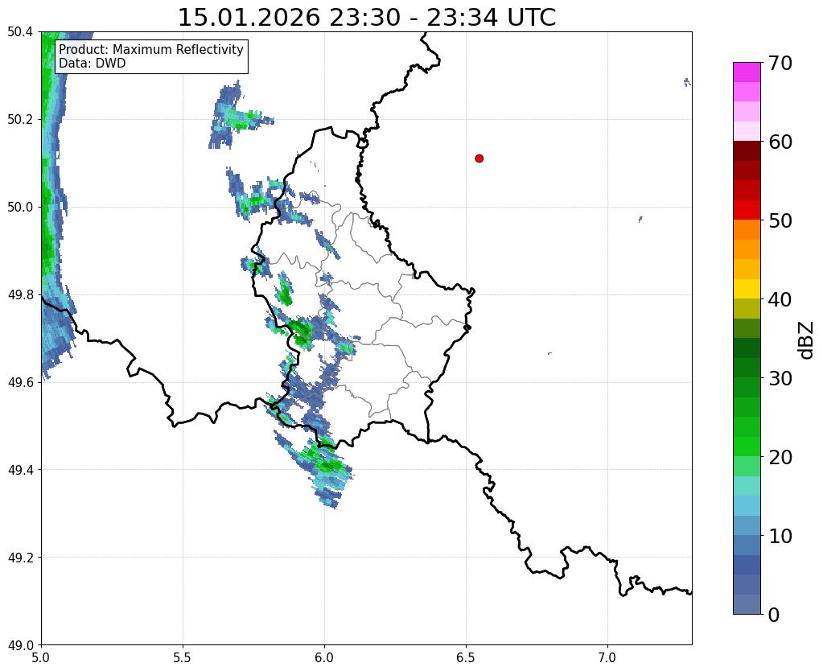This screenshot has width=823, height=671.
Task: Click the colorbar tick label 70
Action: tap(780, 63)
